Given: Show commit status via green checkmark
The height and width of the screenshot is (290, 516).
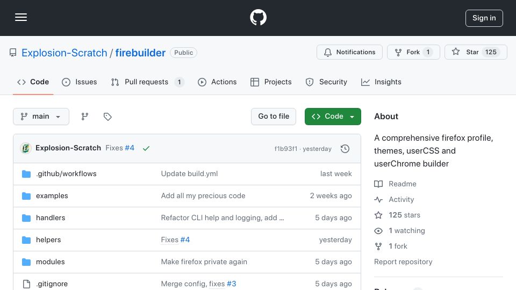Looking at the screenshot, I should pos(146,149).
